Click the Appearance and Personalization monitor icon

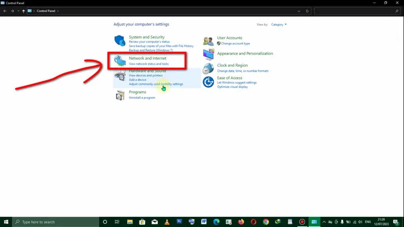208,54
